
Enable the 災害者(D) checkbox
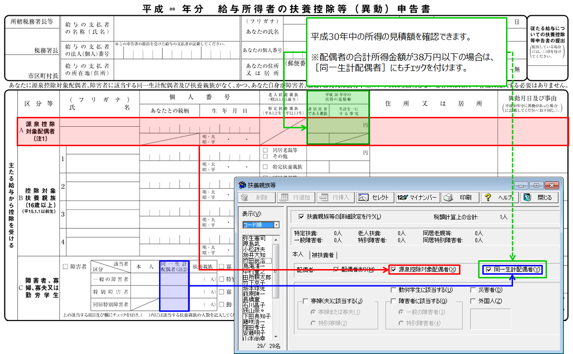(x=486, y=290)
